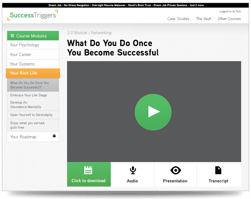Click the document Transcript icon
The image size is (251, 199).
[218, 170]
